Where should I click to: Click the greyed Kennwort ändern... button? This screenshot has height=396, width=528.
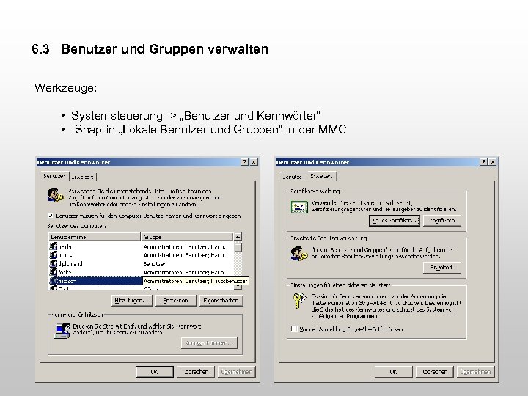point(209,343)
